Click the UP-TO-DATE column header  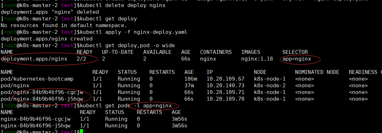pyautogui.click(x=118, y=52)
